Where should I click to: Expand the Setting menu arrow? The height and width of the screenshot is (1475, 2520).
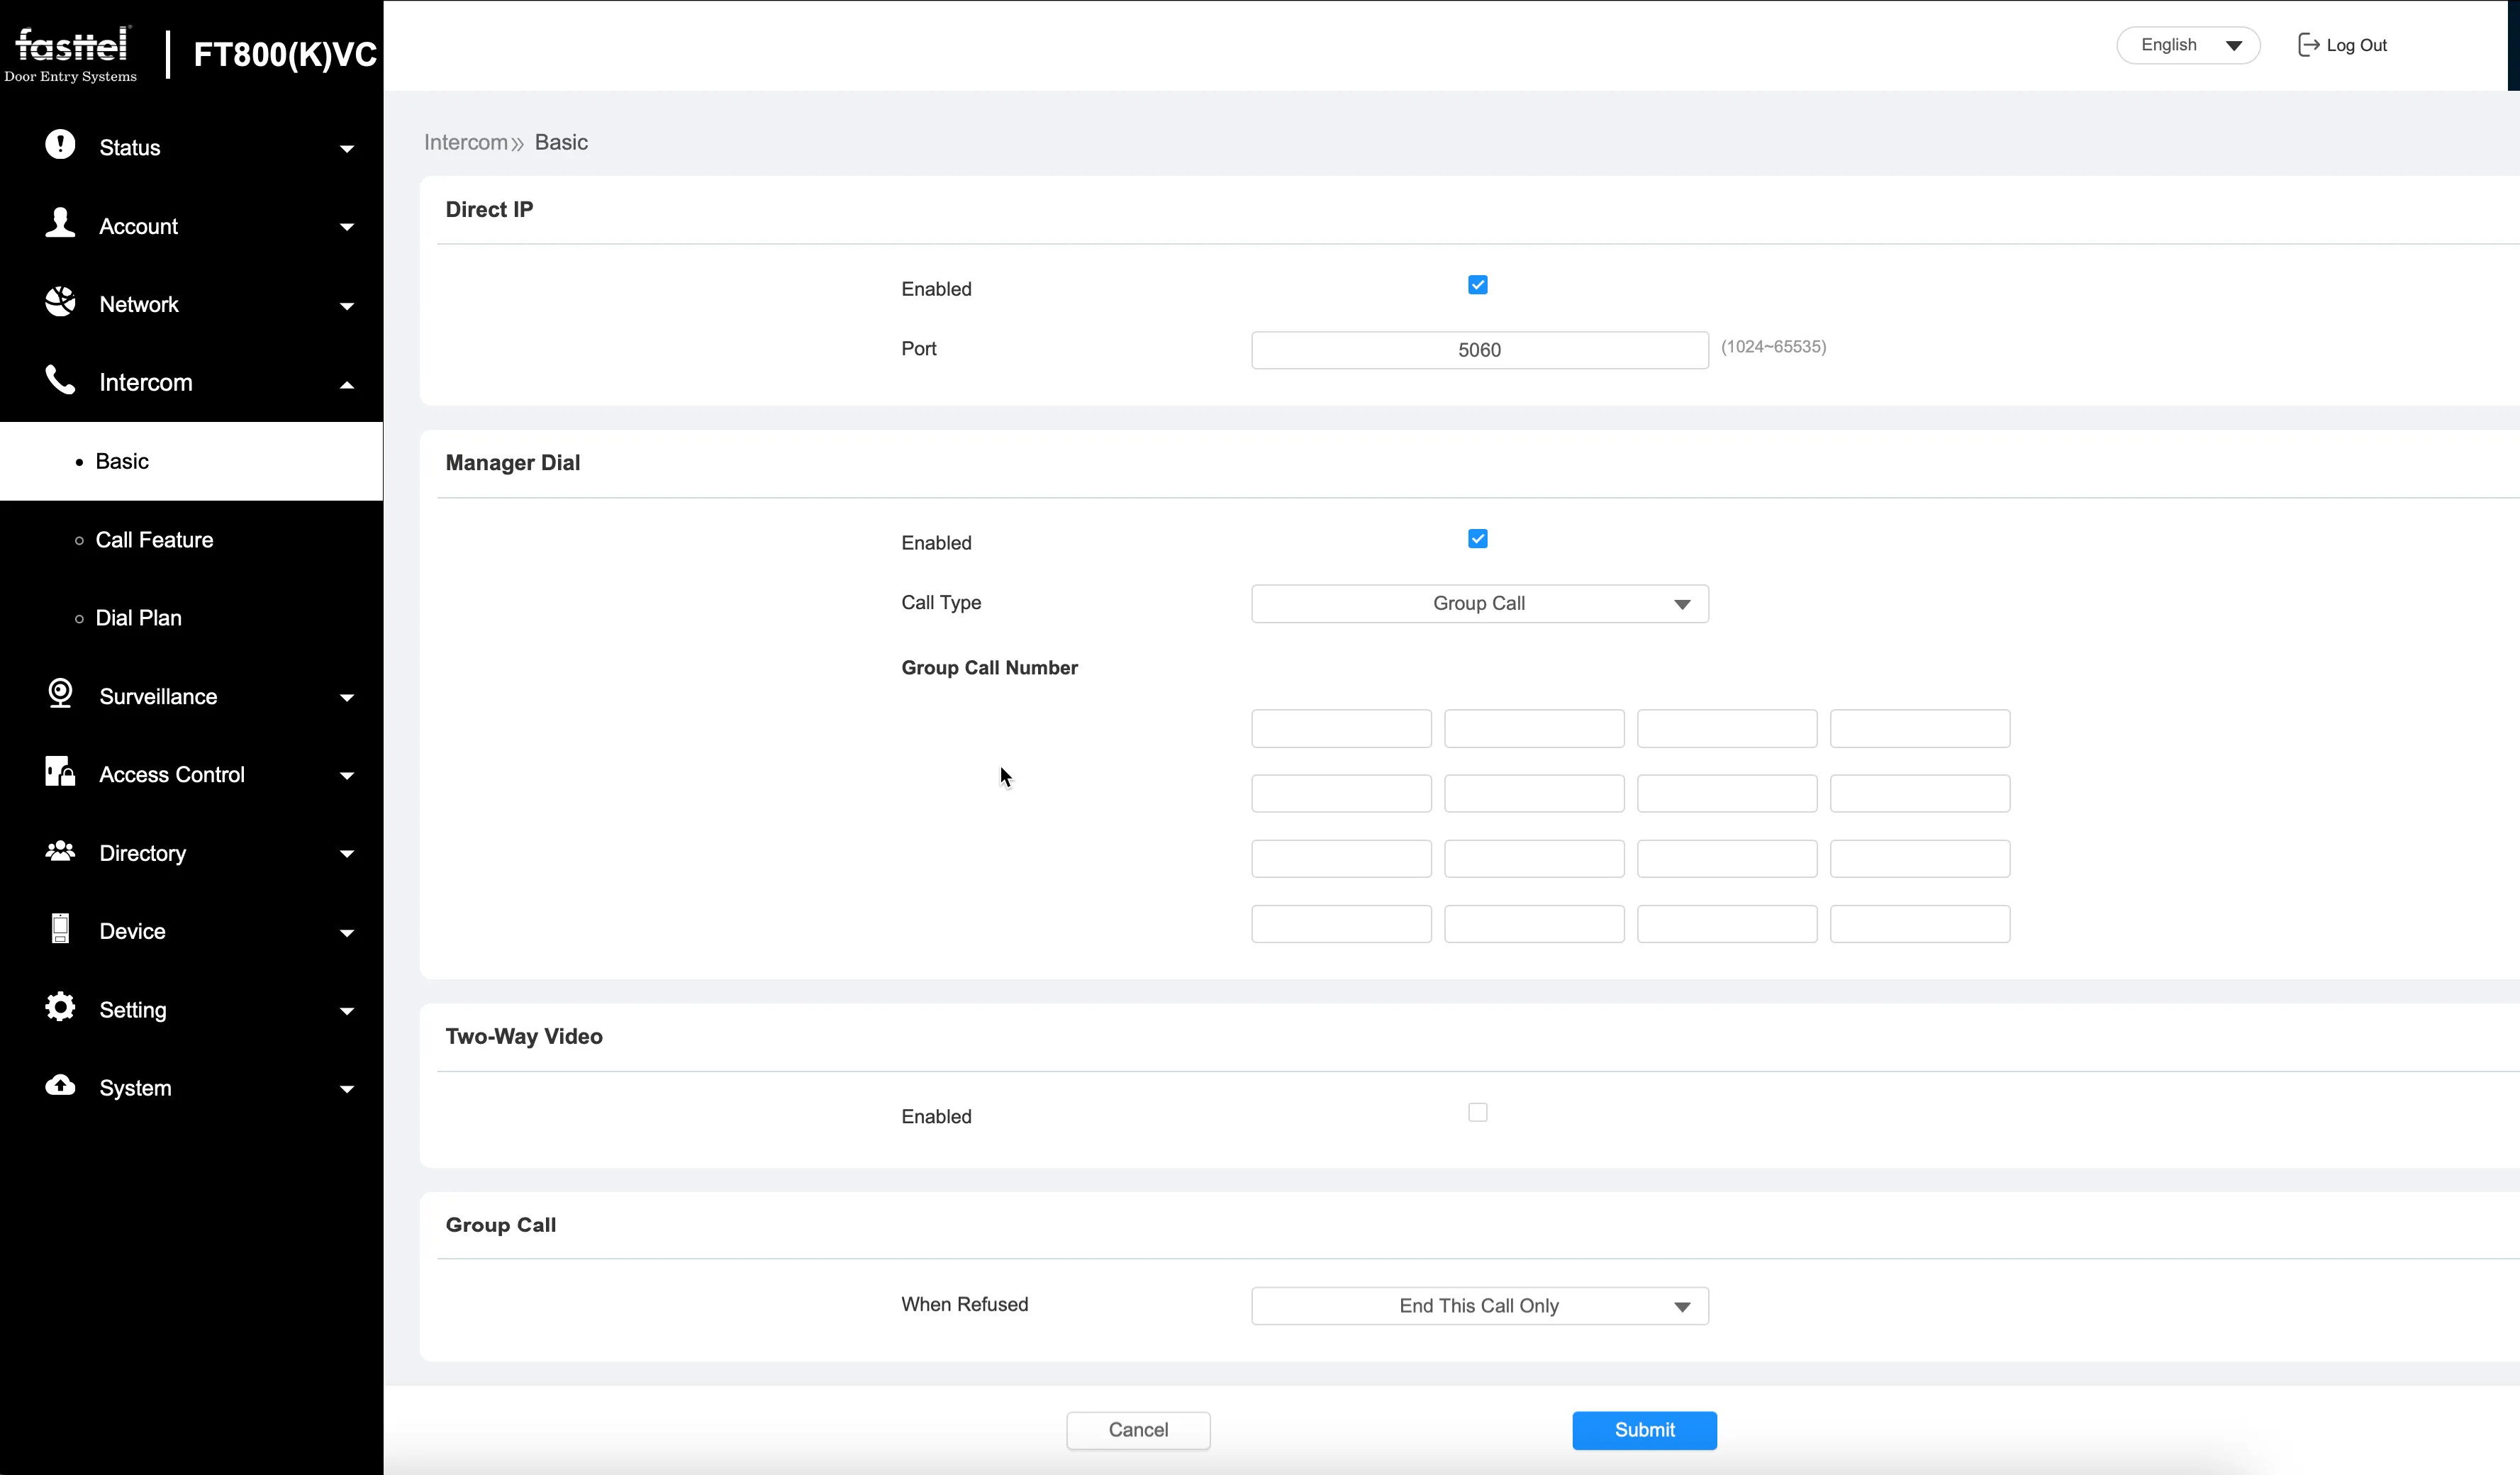(347, 1011)
